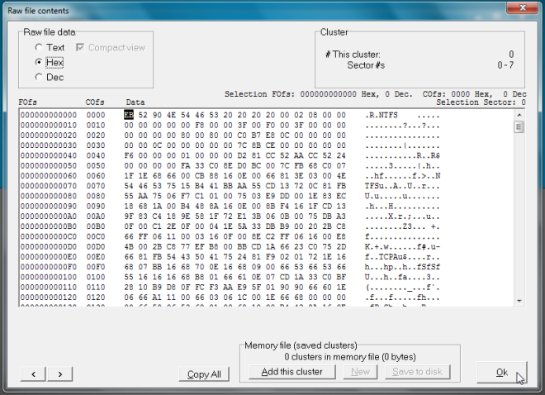Click the '.R.NTFS' ASCII text
The height and width of the screenshot is (395, 545).
pos(381,115)
